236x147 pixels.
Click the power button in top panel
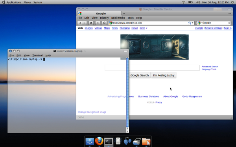tap(232, 2)
